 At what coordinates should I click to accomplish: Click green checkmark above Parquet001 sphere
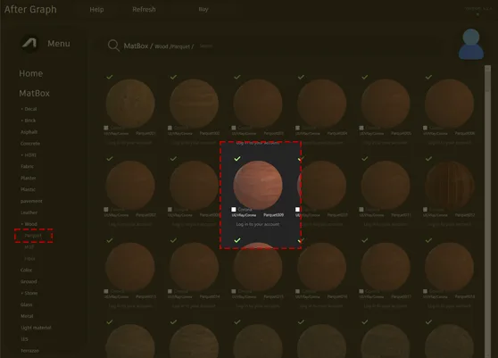pyautogui.click(x=110, y=77)
